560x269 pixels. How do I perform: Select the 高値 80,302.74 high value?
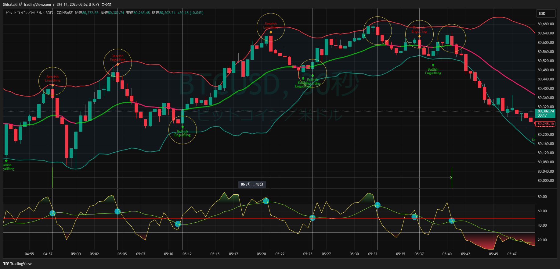coord(112,13)
